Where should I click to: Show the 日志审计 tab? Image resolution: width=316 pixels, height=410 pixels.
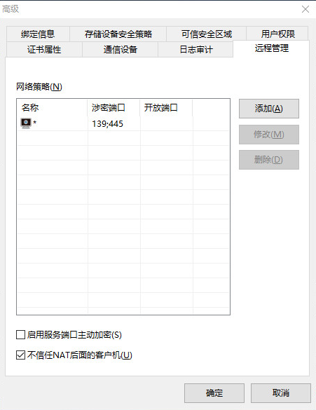pyautogui.click(x=196, y=50)
